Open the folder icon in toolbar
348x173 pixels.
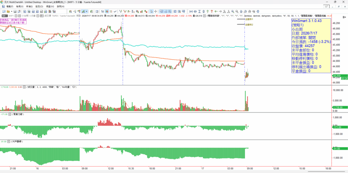click(8, 11)
